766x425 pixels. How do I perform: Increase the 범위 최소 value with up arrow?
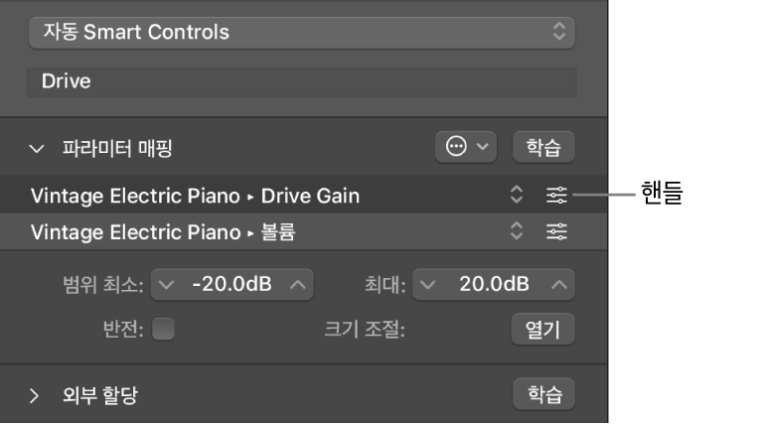298,286
